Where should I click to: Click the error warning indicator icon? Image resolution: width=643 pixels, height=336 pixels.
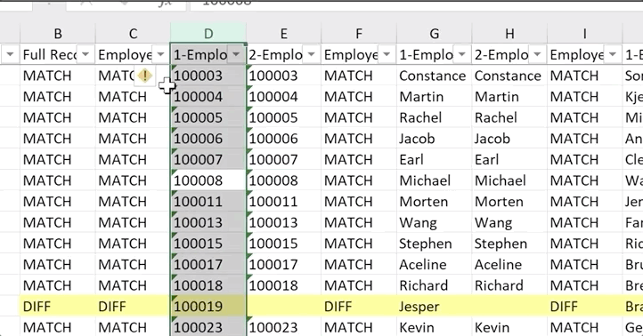point(144,76)
